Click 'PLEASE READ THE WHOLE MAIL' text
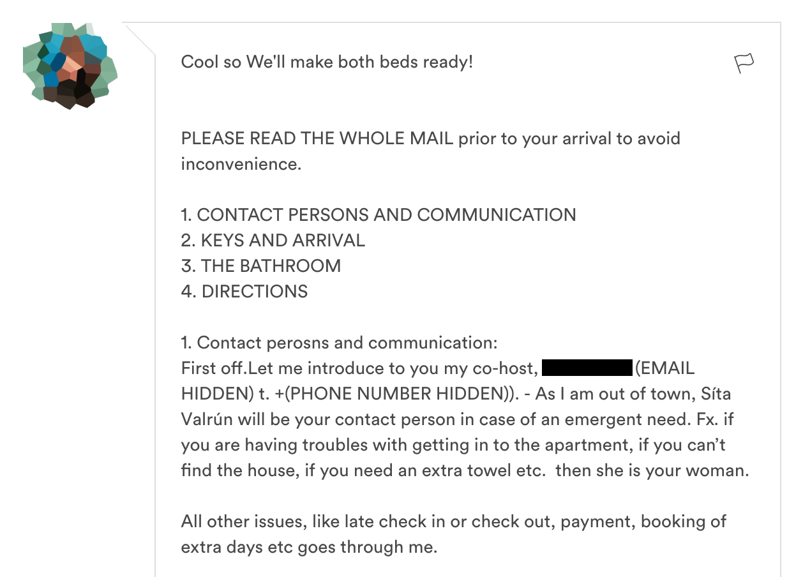This screenshot has height=577, width=803. click(x=317, y=139)
